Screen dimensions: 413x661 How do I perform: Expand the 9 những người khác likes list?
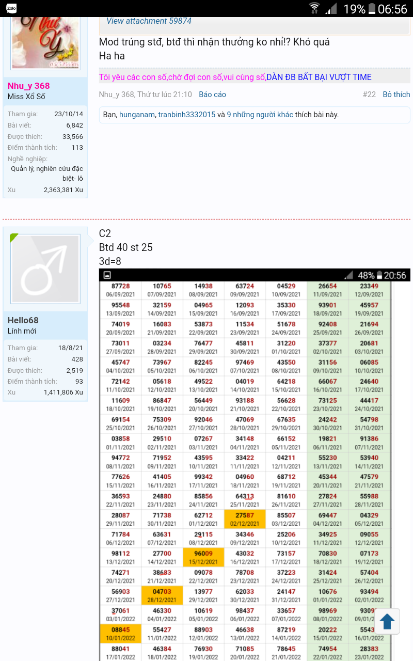click(x=260, y=115)
